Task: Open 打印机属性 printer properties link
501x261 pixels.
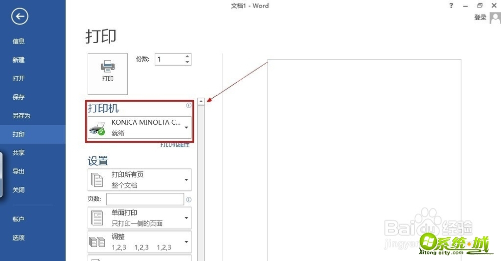Action: (x=175, y=145)
